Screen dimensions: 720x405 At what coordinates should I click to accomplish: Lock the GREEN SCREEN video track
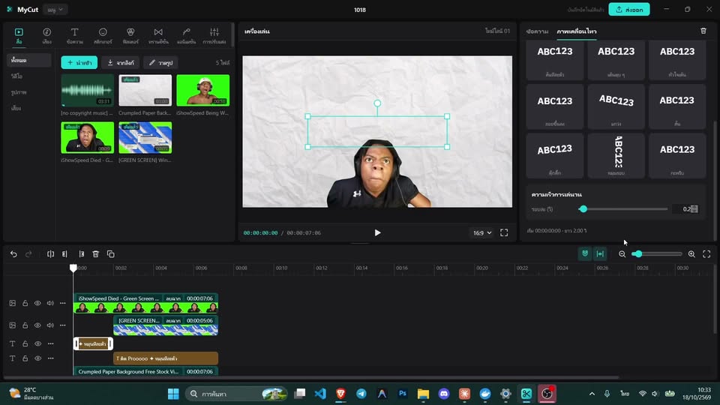(25, 325)
